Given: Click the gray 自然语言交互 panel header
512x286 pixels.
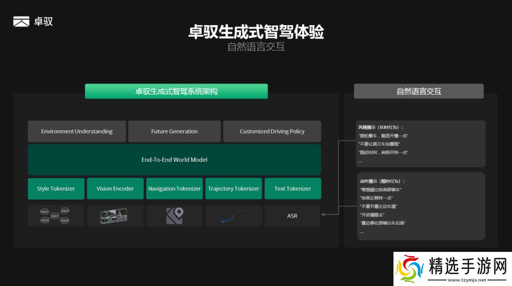Looking at the screenshot, I should pos(419,91).
